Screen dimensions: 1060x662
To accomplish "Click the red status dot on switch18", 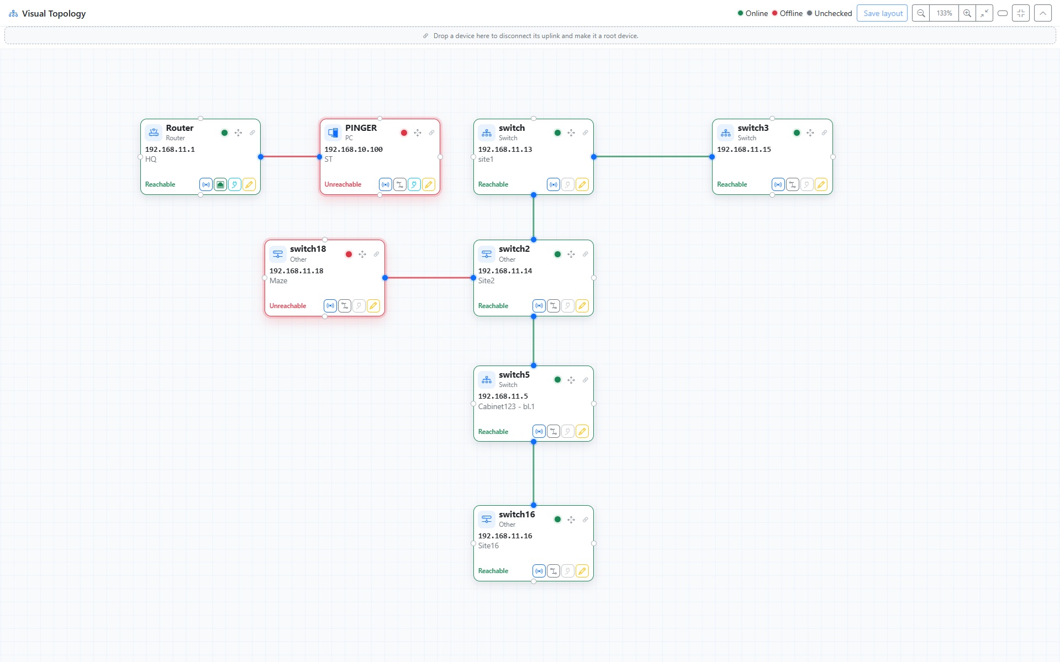I will (349, 255).
